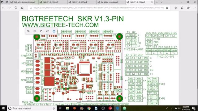Go back using the browser back arrow
The height and width of the screenshot is (111, 198).
coord(3,8)
